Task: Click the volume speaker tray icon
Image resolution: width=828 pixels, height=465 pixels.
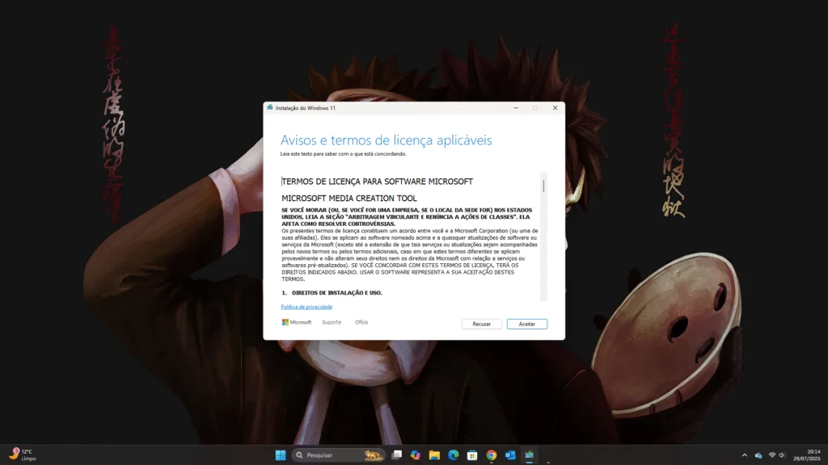Action: (x=782, y=455)
